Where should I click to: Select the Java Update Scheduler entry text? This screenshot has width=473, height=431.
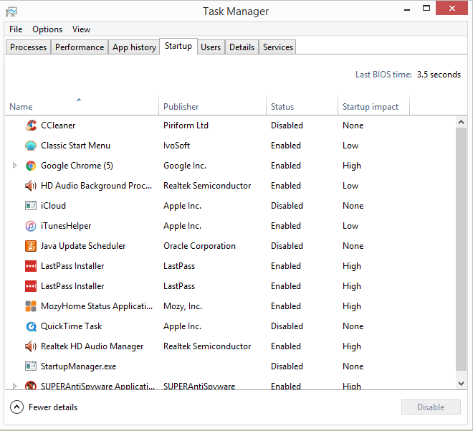[x=83, y=246]
